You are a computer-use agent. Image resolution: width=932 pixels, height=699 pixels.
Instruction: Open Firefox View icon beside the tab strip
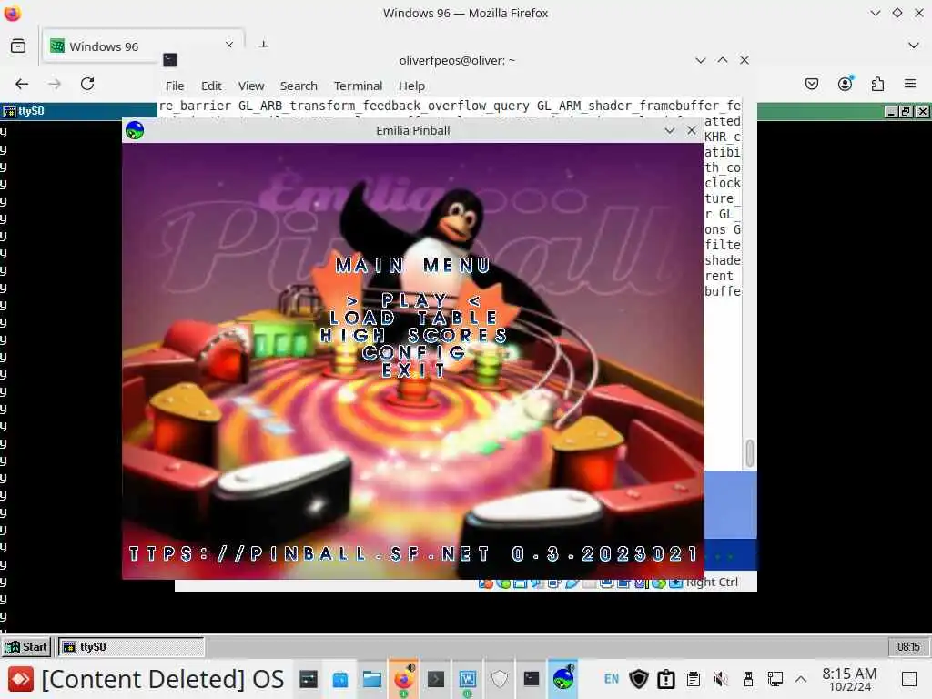[18, 46]
